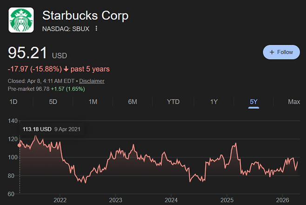Select the YTD range tab
Viewport: 306px width, 205px height.
(173, 102)
